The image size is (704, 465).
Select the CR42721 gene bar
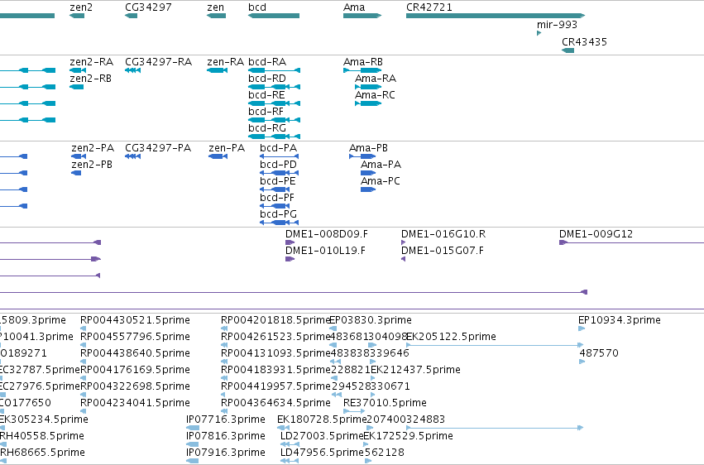click(496, 16)
